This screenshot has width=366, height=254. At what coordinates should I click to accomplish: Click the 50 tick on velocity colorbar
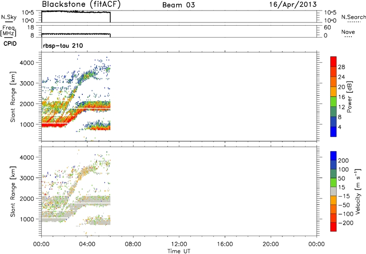[341, 178]
